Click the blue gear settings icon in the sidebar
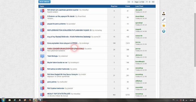196x102 pixels. tap(164, 31)
